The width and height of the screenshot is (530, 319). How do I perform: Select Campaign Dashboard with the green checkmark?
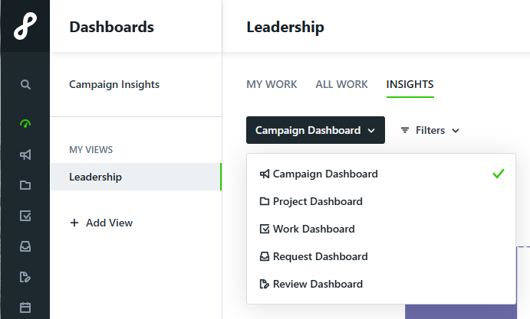pyautogui.click(x=381, y=174)
